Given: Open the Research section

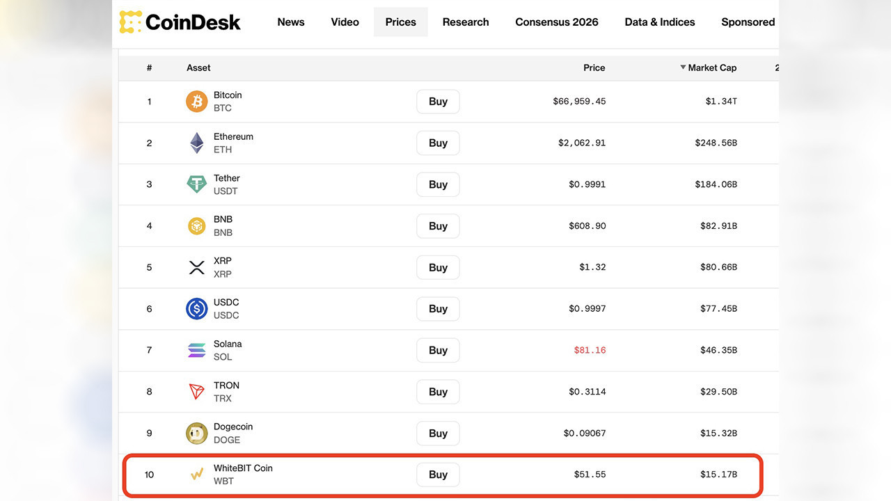Looking at the screenshot, I should coord(465,22).
